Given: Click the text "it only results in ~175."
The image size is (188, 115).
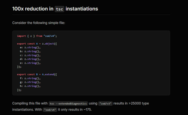Looking at the screenshot, I should pyautogui.click(x=75, y=110).
